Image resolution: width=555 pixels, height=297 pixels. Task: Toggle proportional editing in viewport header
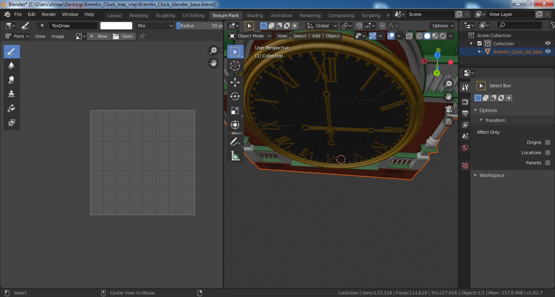coord(382,26)
